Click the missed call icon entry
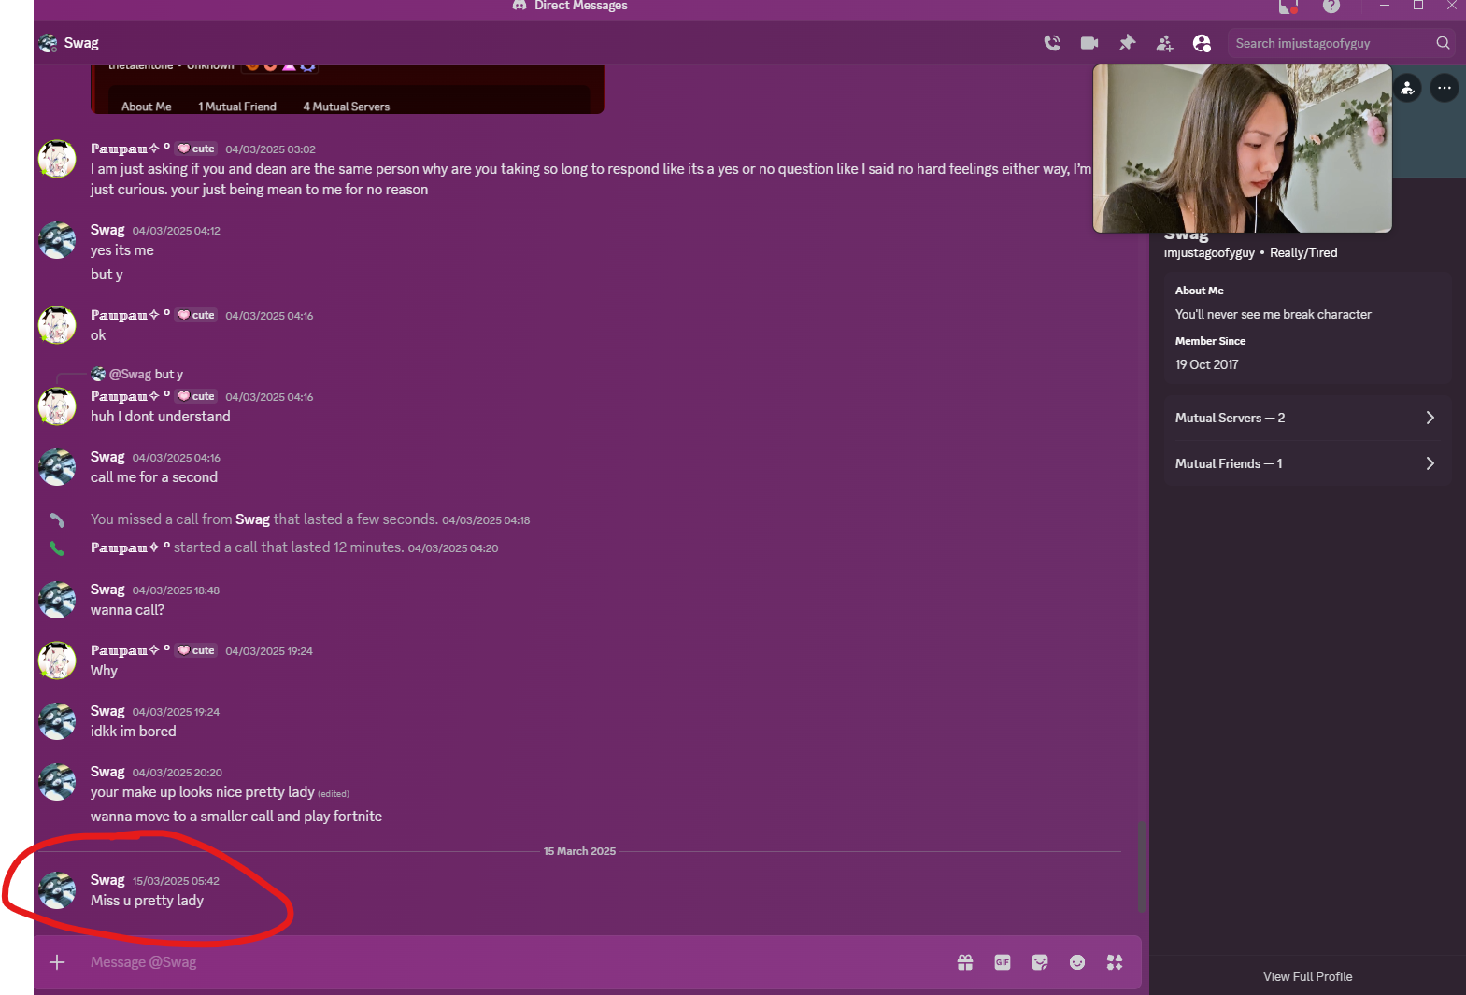 (x=57, y=519)
